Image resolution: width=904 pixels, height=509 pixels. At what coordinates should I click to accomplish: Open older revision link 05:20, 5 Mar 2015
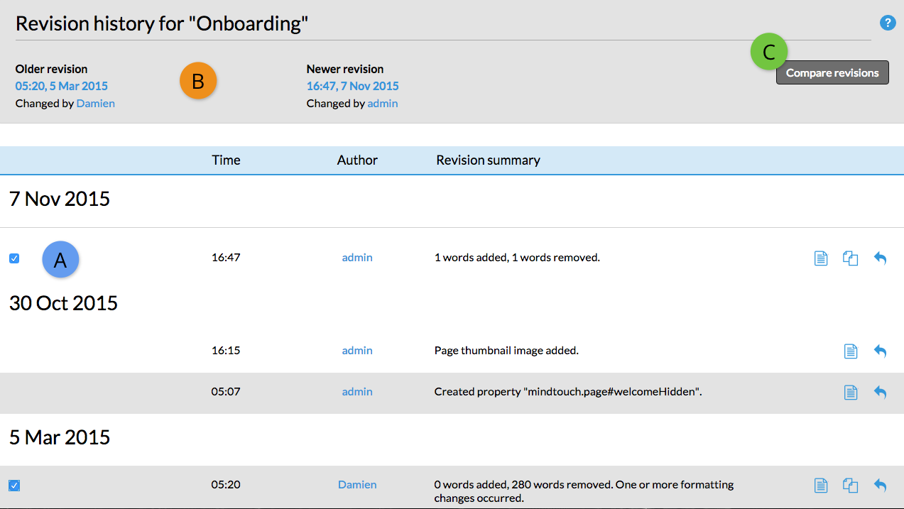point(62,86)
